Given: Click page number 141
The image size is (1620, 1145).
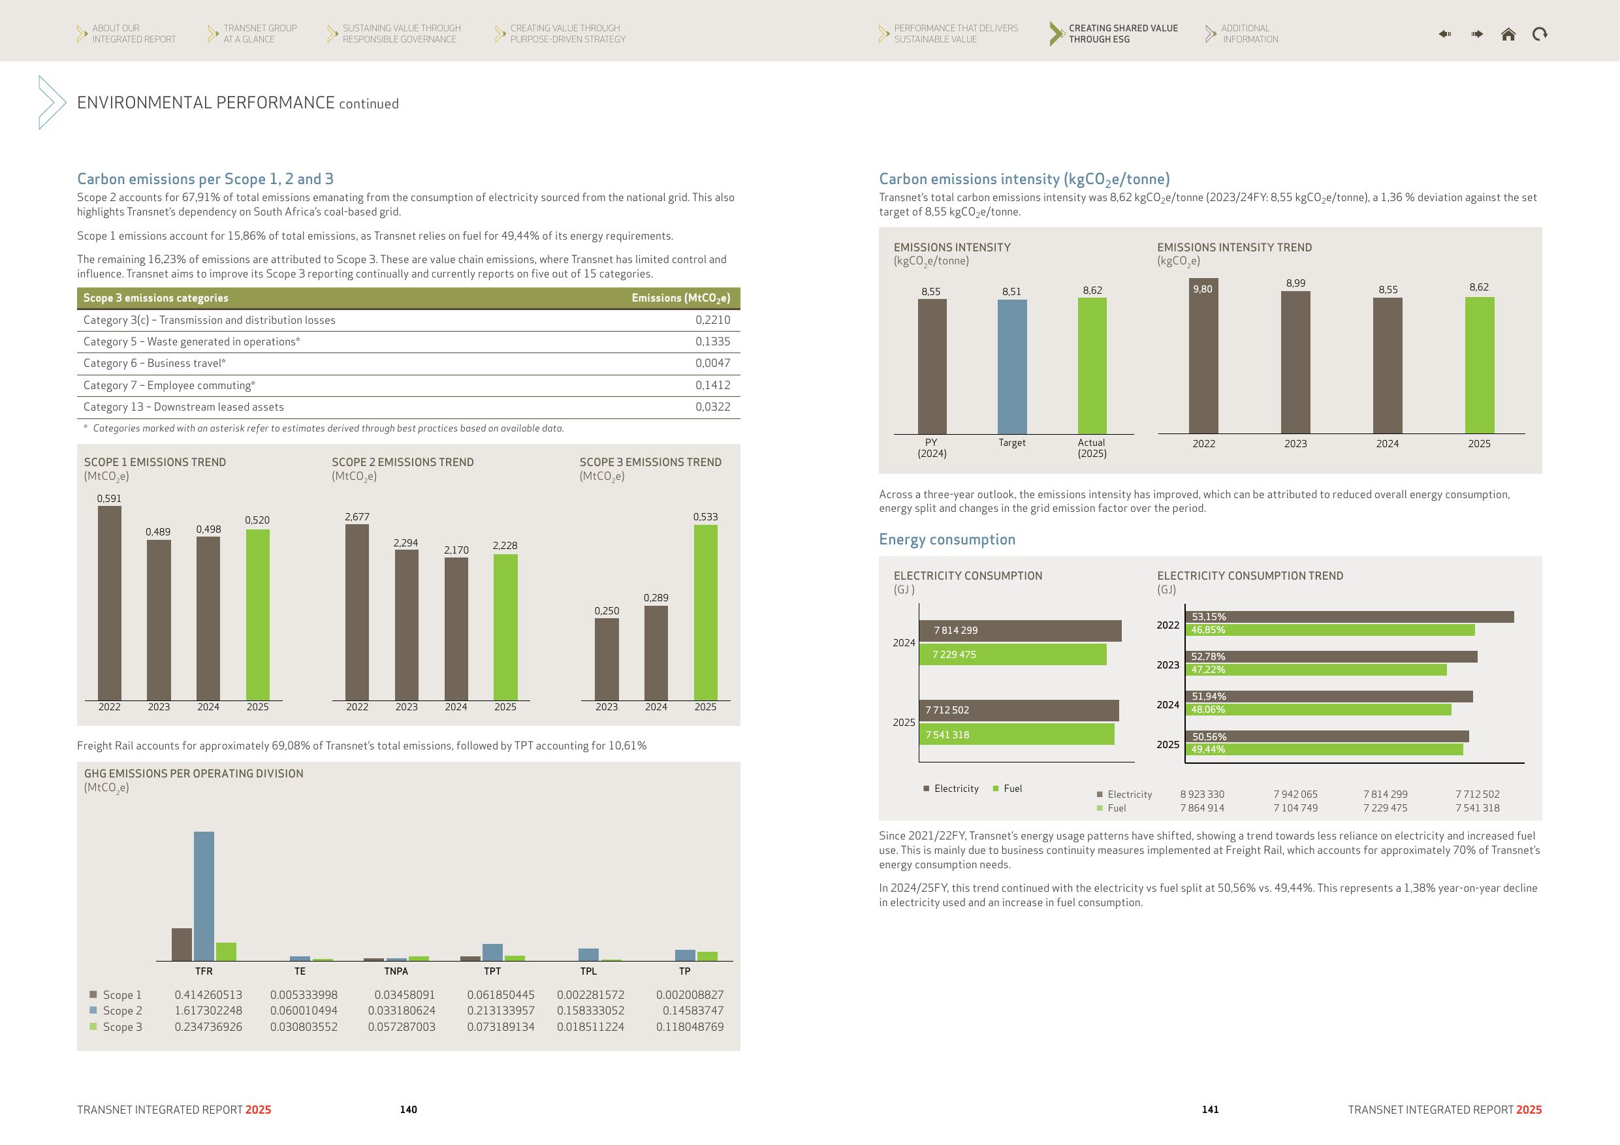Looking at the screenshot, I should 1210,1110.
